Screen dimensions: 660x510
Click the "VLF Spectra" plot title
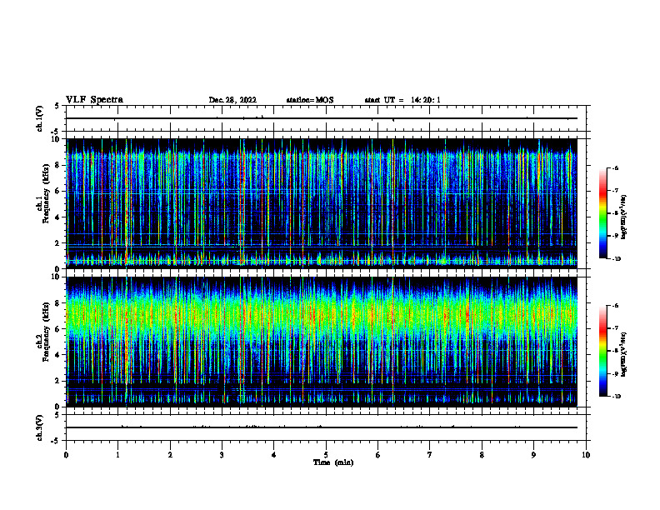pos(94,100)
